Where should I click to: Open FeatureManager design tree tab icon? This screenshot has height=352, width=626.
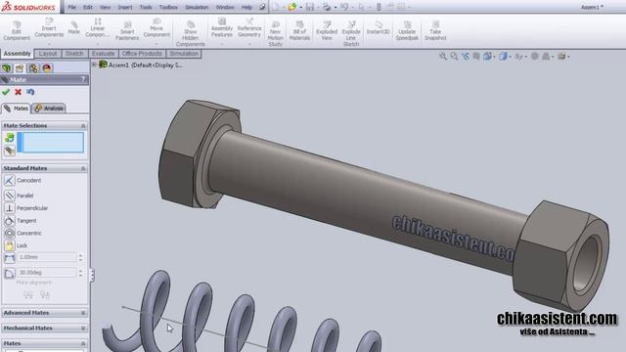click(x=7, y=68)
